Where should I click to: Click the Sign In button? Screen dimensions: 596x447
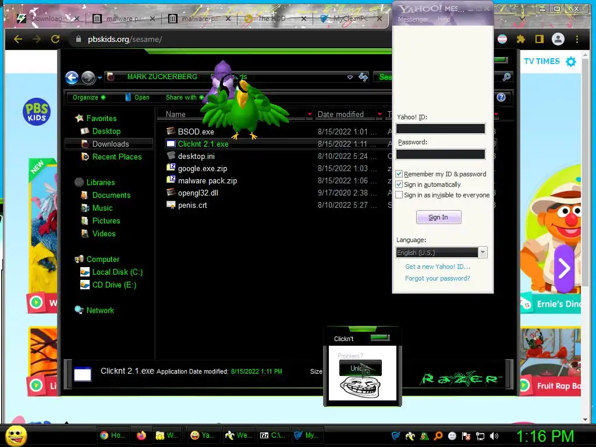pos(438,217)
